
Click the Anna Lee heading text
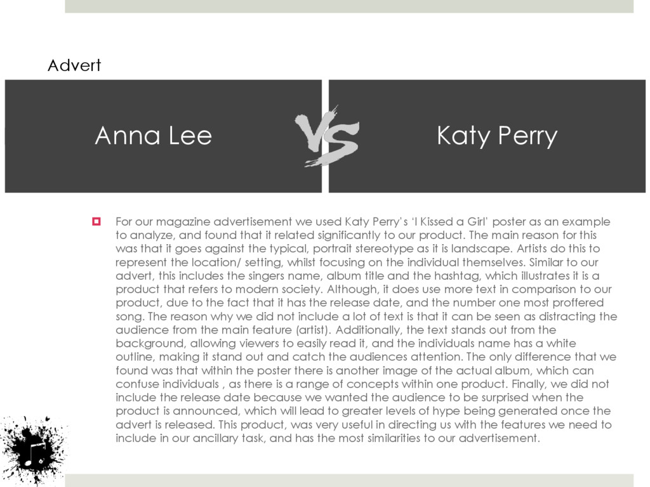154,136
